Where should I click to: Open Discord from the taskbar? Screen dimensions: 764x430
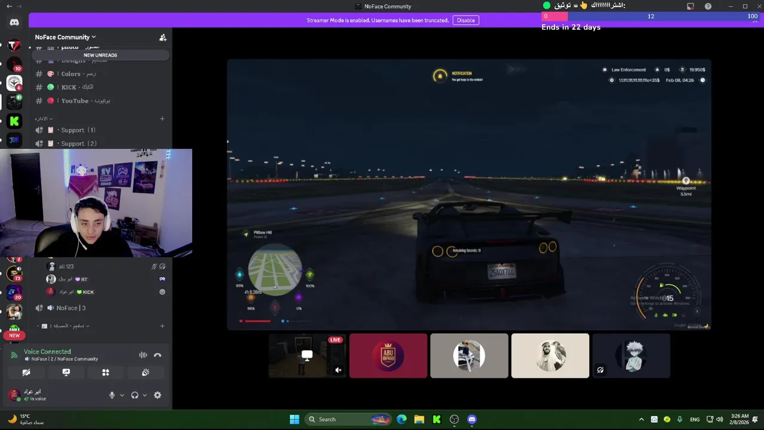click(x=472, y=419)
